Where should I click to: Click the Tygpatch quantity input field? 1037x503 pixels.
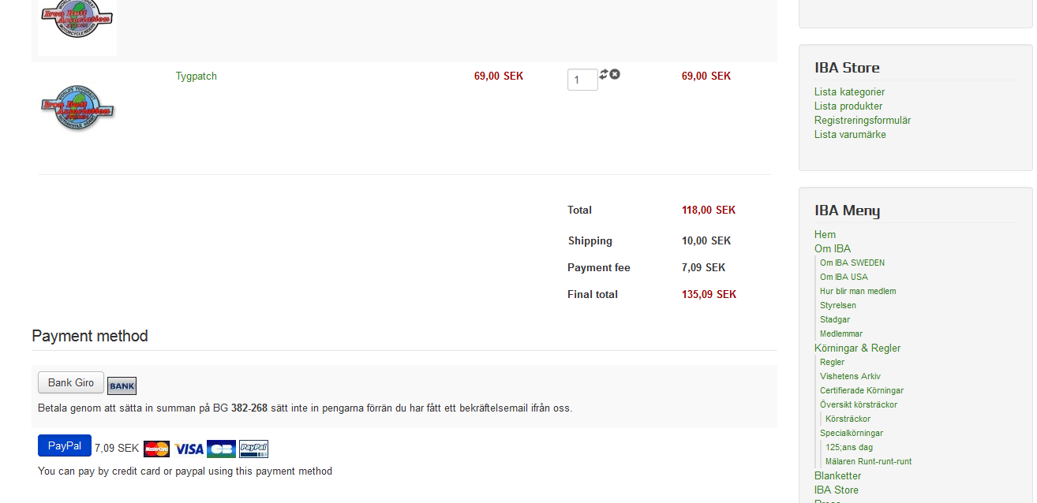coord(582,80)
